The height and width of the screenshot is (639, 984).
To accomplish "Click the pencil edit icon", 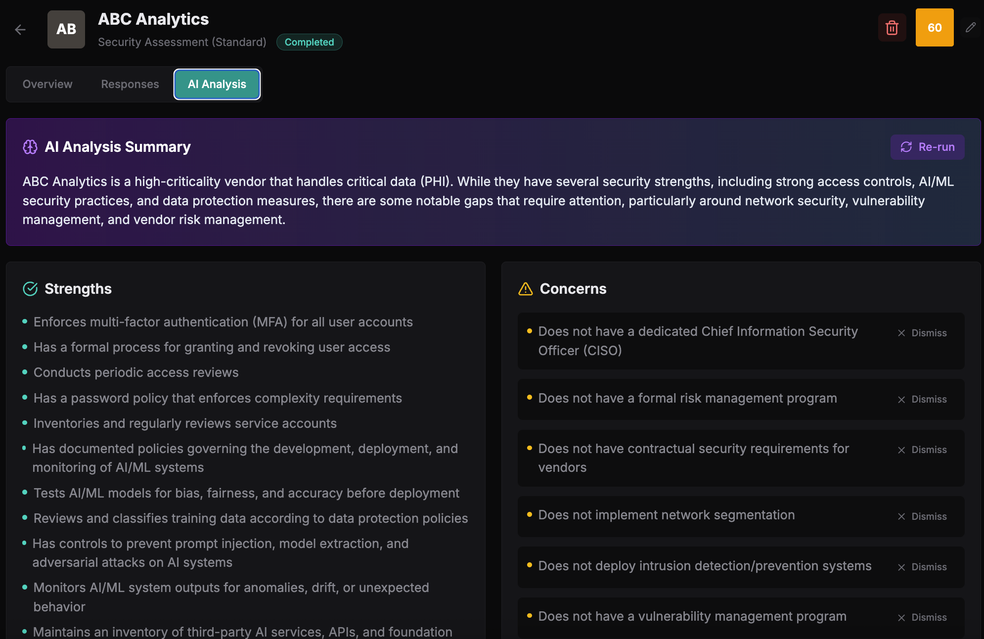I will pos(971,28).
